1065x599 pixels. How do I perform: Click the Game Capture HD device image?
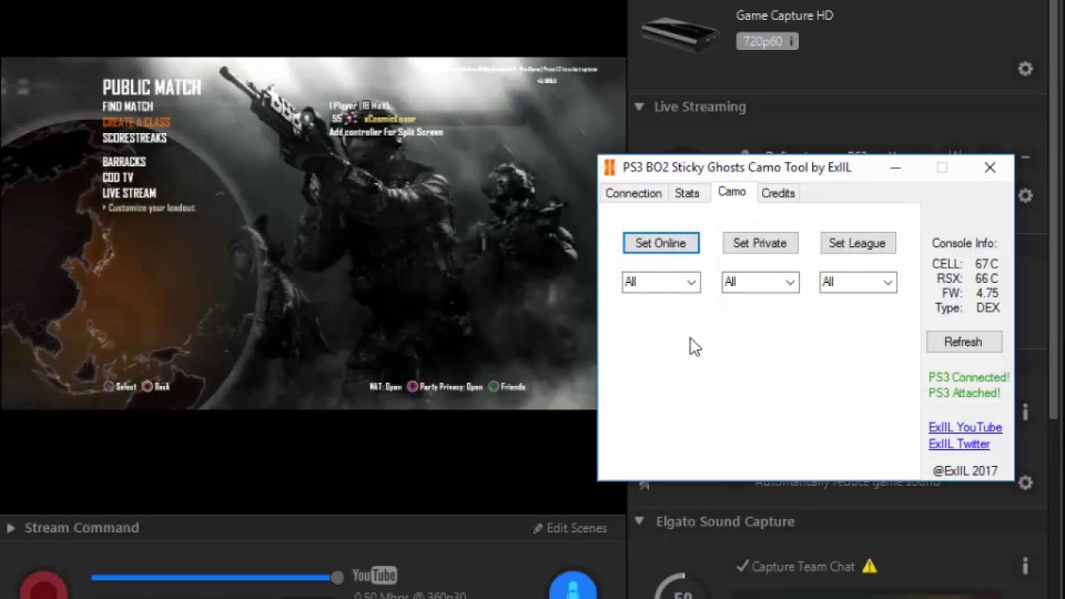coord(680,36)
